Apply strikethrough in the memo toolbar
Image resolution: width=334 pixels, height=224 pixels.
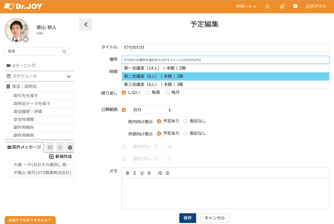pos(149,173)
